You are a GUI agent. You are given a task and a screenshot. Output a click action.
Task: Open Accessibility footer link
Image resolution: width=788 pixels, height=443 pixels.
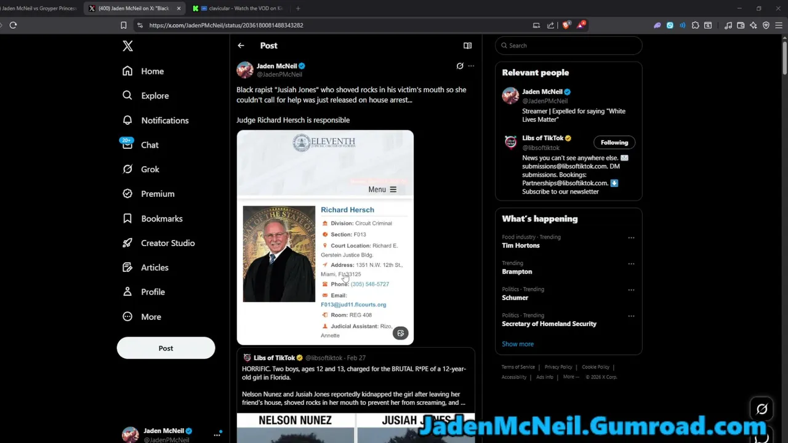(x=514, y=377)
